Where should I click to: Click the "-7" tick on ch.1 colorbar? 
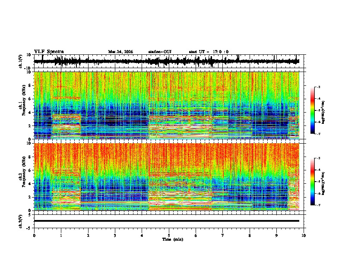pyautogui.click(x=318, y=134)
